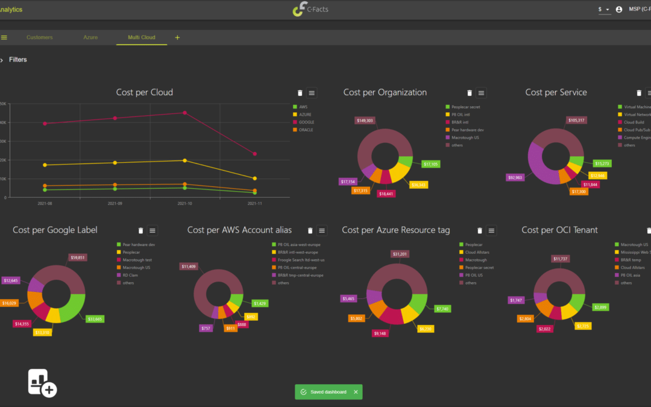651x407 pixels.
Task: Click the C-Facts logo
Action: click(x=310, y=8)
